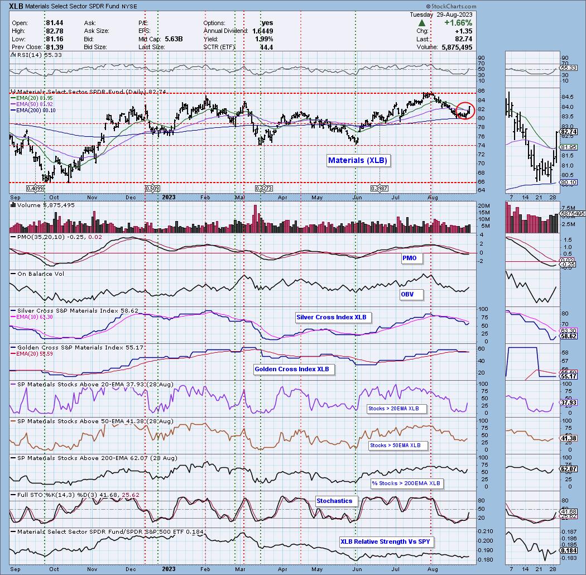Click the header Volume value 5,875,495
Viewport: 586px width, 575px height.
coord(457,47)
